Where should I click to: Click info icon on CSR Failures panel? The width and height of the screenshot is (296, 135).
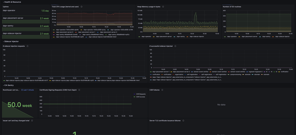point(162,90)
